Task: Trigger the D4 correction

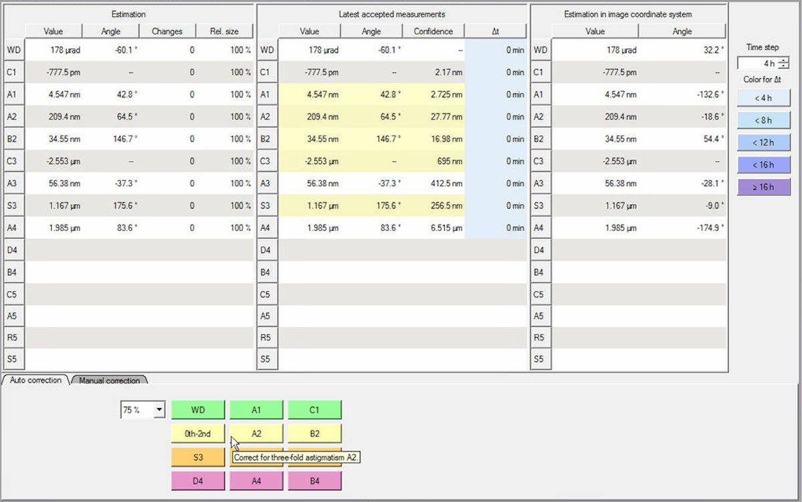Action: [198, 481]
